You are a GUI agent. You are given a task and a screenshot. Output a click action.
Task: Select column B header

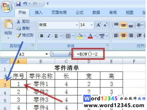coord(41,61)
